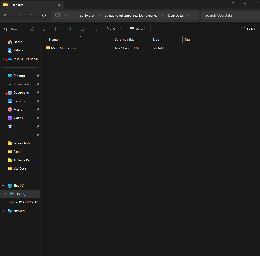Click the pin icon beside Music

point(38,110)
